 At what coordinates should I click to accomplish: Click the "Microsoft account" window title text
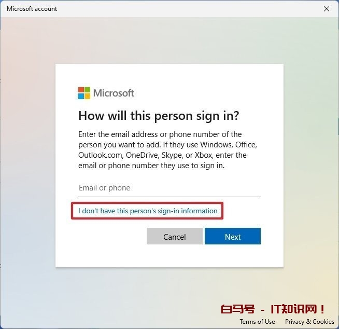[x=32, y=9]
